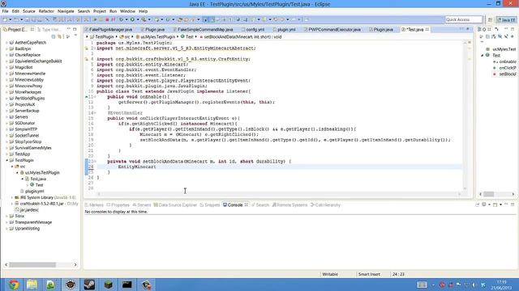
Task: Open the Refactor menu
Action: [46, 11]
